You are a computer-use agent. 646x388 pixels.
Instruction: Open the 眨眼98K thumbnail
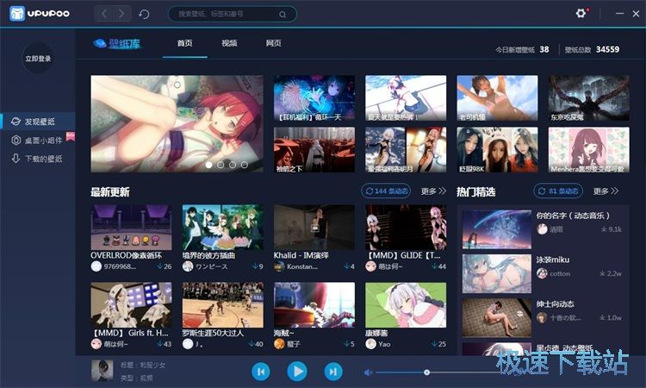[x=497, y=150]
